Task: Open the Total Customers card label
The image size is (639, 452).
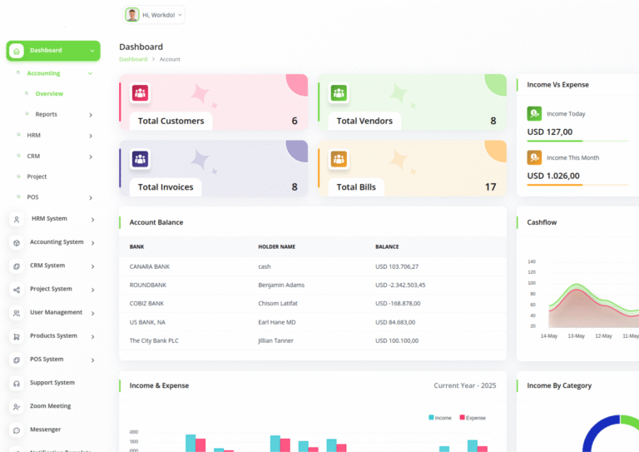Action: [x=171, y=121]
